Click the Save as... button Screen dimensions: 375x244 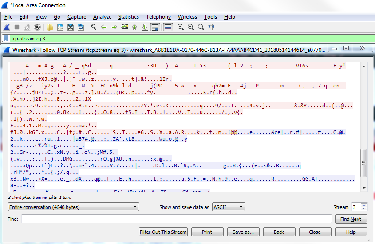point(243,232)
